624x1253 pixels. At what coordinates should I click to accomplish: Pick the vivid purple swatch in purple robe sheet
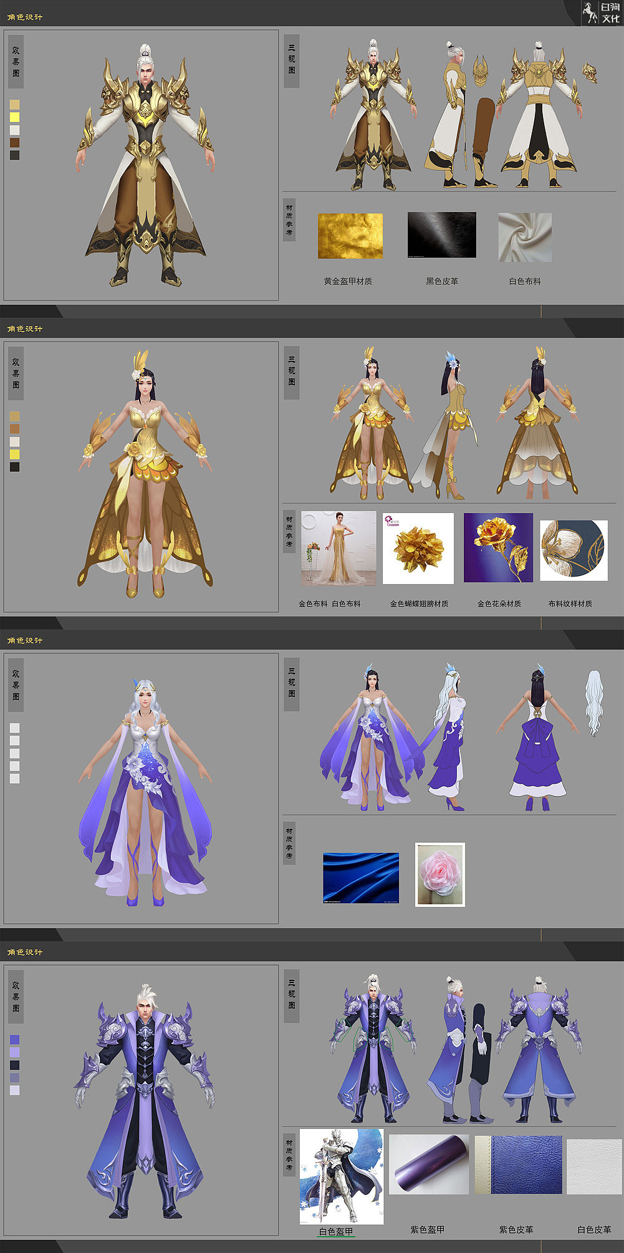click(14, 1040)
